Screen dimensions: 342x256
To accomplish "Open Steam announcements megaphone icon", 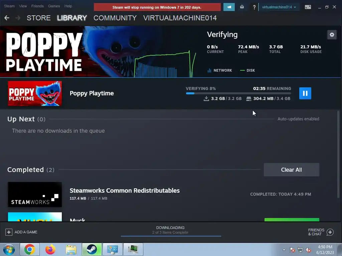I will pyautogui.click(x=229, y=7).
